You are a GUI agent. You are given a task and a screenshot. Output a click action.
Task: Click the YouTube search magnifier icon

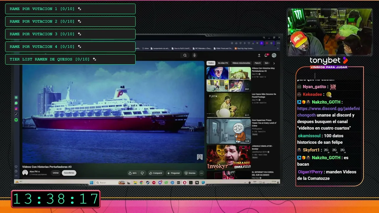185,55
